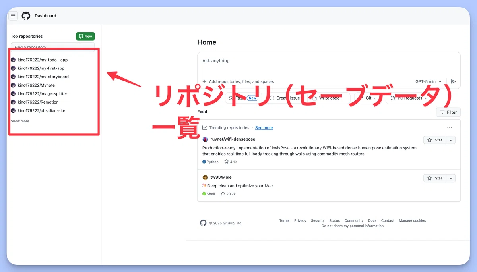477x272 pixels.
Task: Open the kino176222/Mynote repository
Action: point(36,85)
